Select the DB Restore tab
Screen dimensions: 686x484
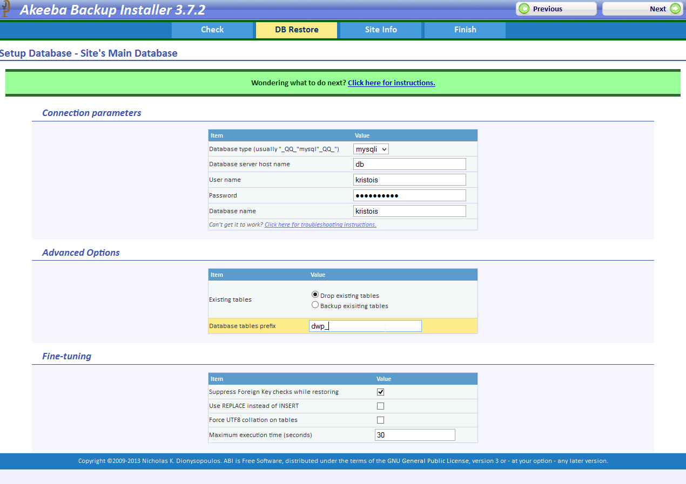pyautogui.click(x=297, y=30)
